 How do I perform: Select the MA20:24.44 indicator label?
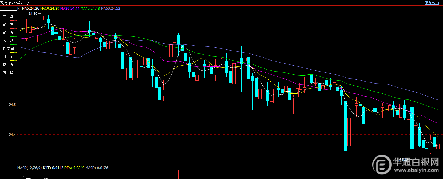[70, 9]
